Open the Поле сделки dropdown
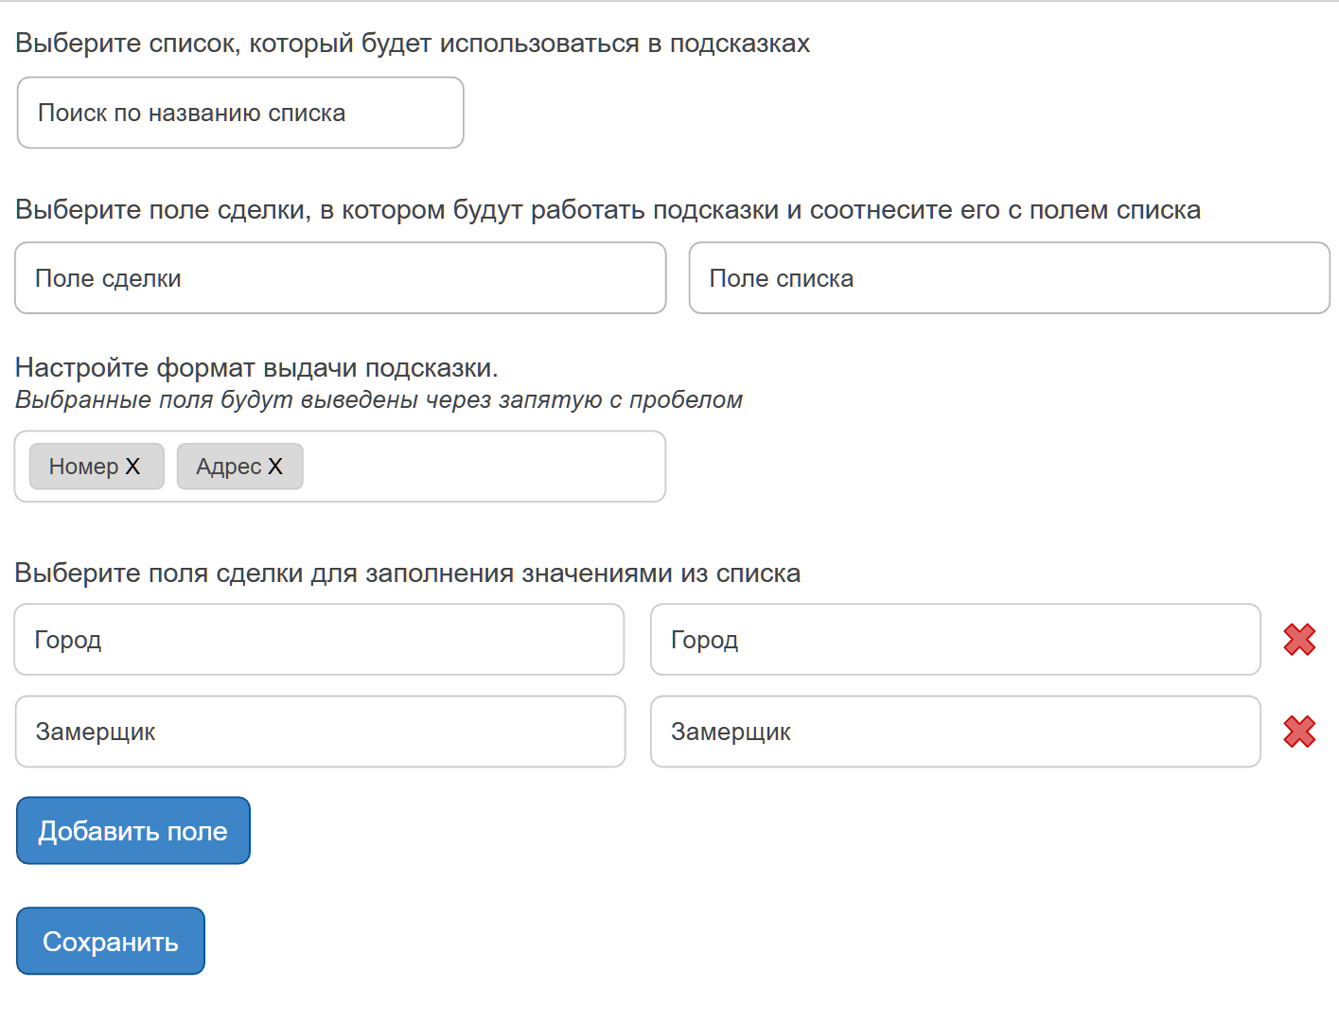This screenshot has width=1339, height=1024. pos(340,278)
